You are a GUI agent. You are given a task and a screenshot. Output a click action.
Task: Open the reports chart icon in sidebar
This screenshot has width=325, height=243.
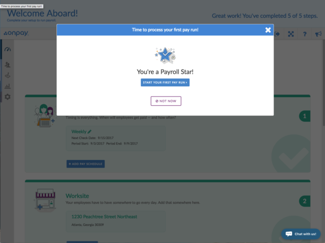click(x=8, y=86)
